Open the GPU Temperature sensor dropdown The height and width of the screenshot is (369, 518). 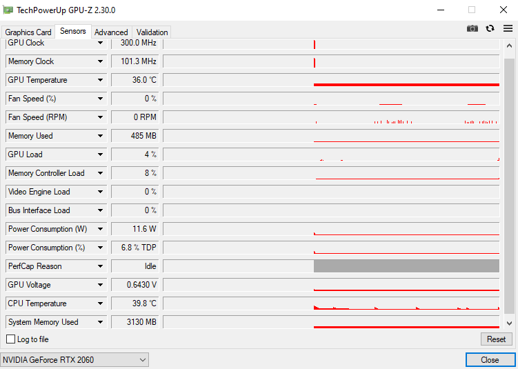pos(100,80)
